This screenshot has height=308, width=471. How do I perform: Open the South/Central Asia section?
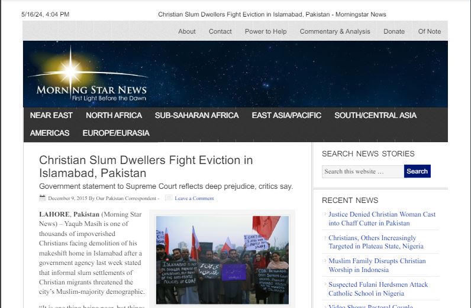pos(376,115)
